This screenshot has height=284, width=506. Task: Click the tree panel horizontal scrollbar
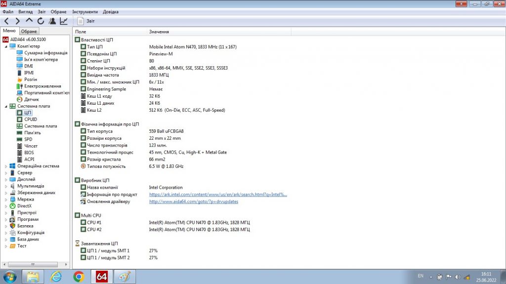tap(35, 264)
